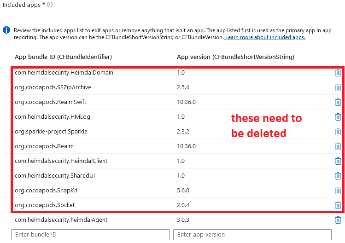
Task: Click the org.cocoapods.Socket bundle ID
Action: (45, 205)
